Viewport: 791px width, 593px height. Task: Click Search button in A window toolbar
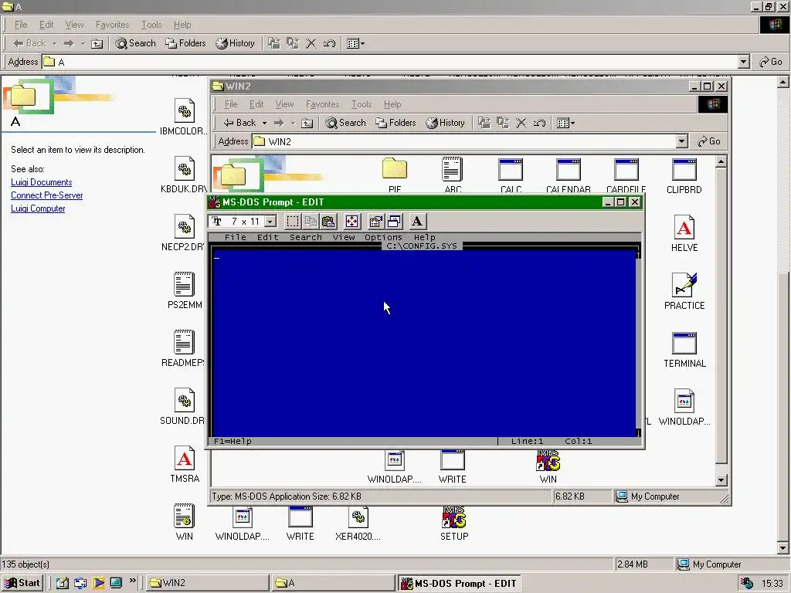coord(136,43)
